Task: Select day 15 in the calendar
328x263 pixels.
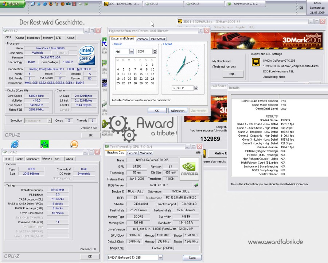Action: pos(141,74)
